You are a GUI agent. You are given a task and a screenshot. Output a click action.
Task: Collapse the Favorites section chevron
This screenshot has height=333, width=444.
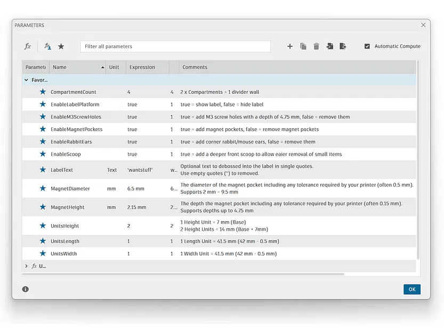(x=26, y=79)
